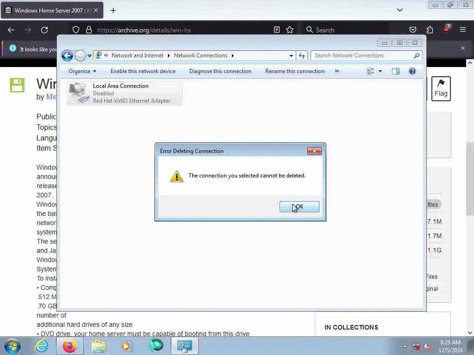Click the muted volume tray icon

point(427,347)
